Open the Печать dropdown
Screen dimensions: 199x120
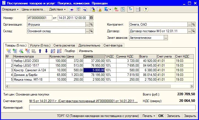(x=149, y=116)
